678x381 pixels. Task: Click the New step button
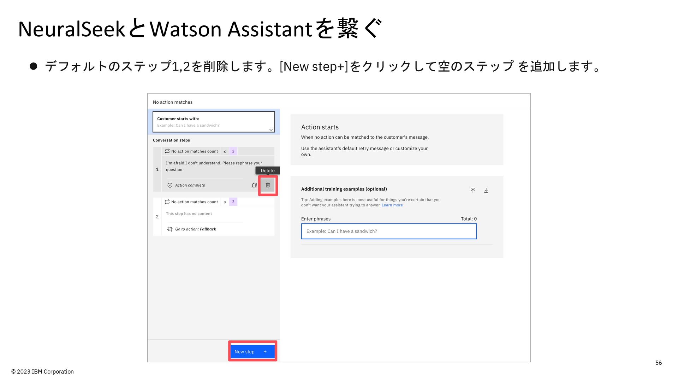click(252, 352)
